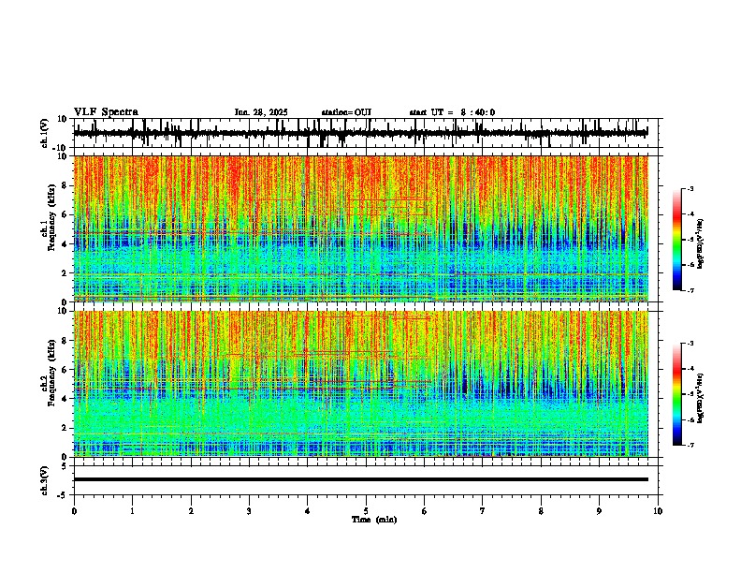Click the "-7" label on ch.2 color scale
Viewport: 741px width, 573px height.
click(690, 445)
